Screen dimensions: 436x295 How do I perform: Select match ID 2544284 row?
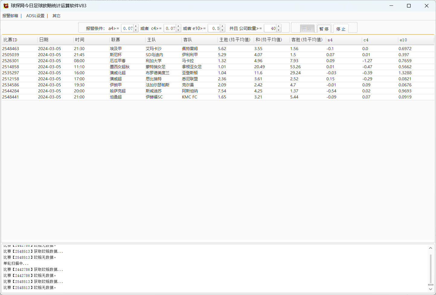(x=218, y=91)
